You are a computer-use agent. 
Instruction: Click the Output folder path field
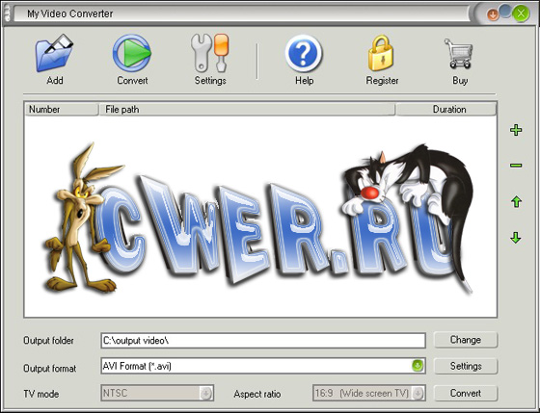pos(263,341)
